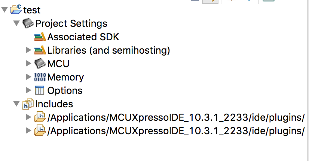
Task: Collapse the test project tree
Action: (x=4, y=10)
